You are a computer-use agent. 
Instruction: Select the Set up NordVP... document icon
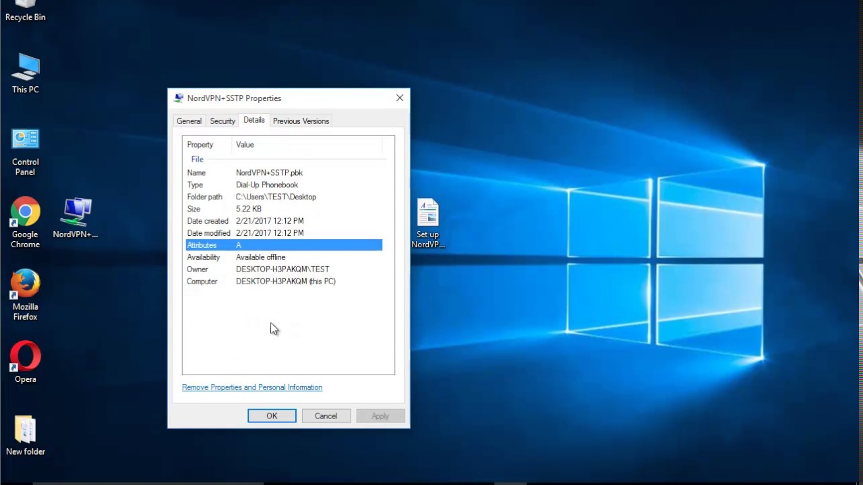[x=428, y=224]
